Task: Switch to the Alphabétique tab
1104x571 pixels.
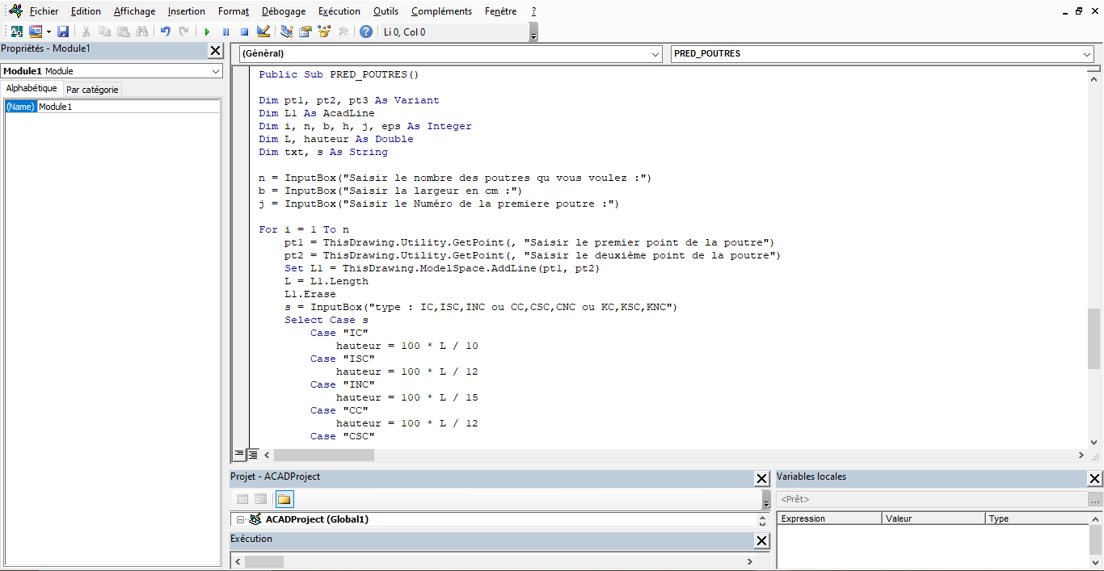Action: tap(32, 89)
